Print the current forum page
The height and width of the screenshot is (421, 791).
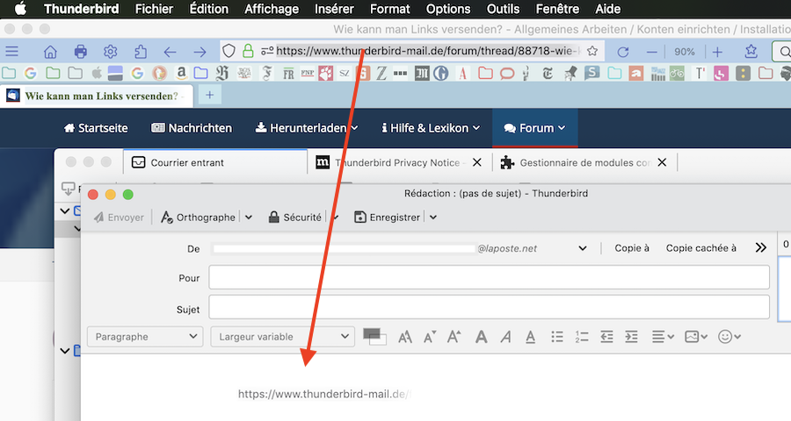(x=80, y=52)
